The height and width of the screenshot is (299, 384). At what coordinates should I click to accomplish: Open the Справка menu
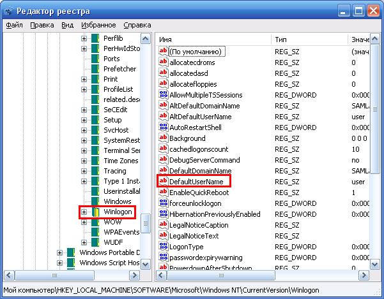pyautogui.click(x=137, y=25)
